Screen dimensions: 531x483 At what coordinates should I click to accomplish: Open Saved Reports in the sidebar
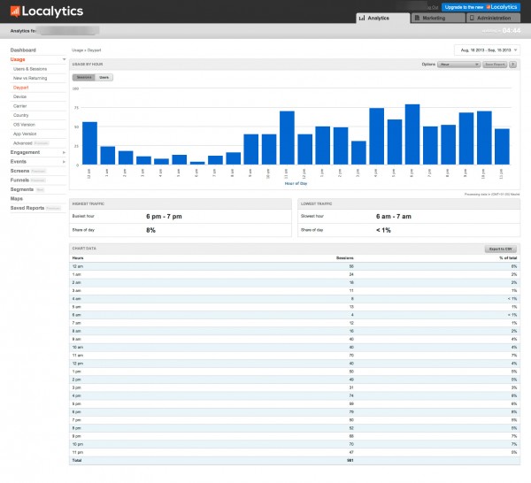pyautogui.click(x=27, y=208)
